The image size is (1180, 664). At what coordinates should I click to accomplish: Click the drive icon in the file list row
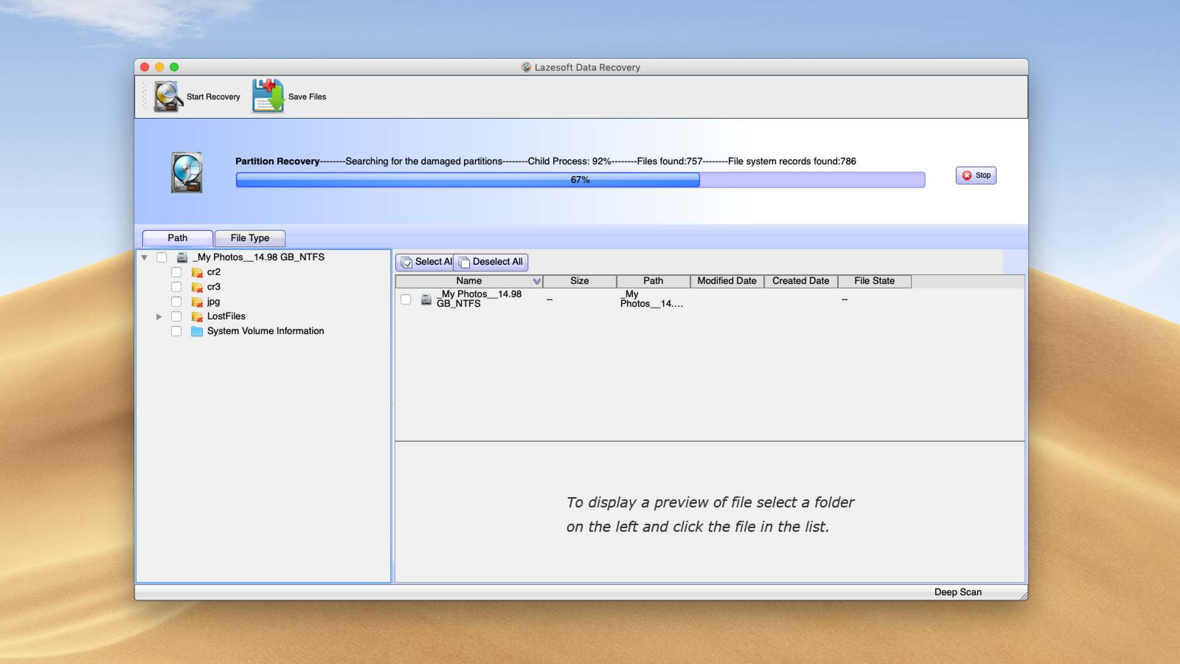[x=426, y=299]
